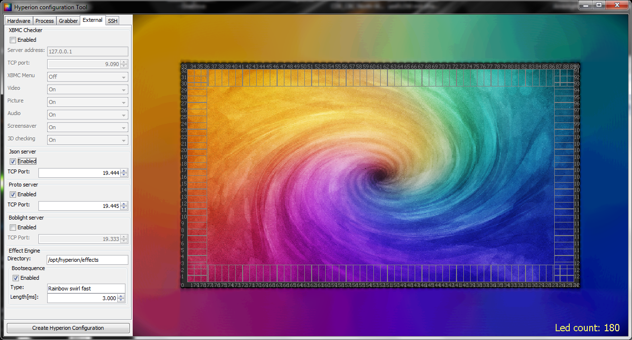
Task: Expand the Screensaver dropdown
Action: [x=88, y=127]
